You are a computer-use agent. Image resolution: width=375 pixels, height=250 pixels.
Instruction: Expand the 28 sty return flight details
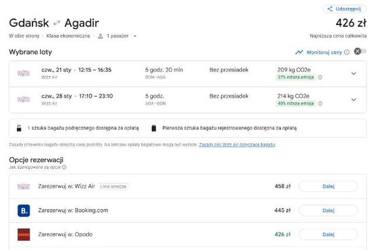point(354,99)
